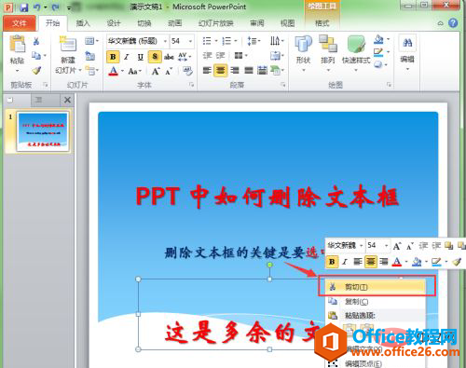
Task: Click the Copy icon in ribbon clipboard group
Action: 36,56
